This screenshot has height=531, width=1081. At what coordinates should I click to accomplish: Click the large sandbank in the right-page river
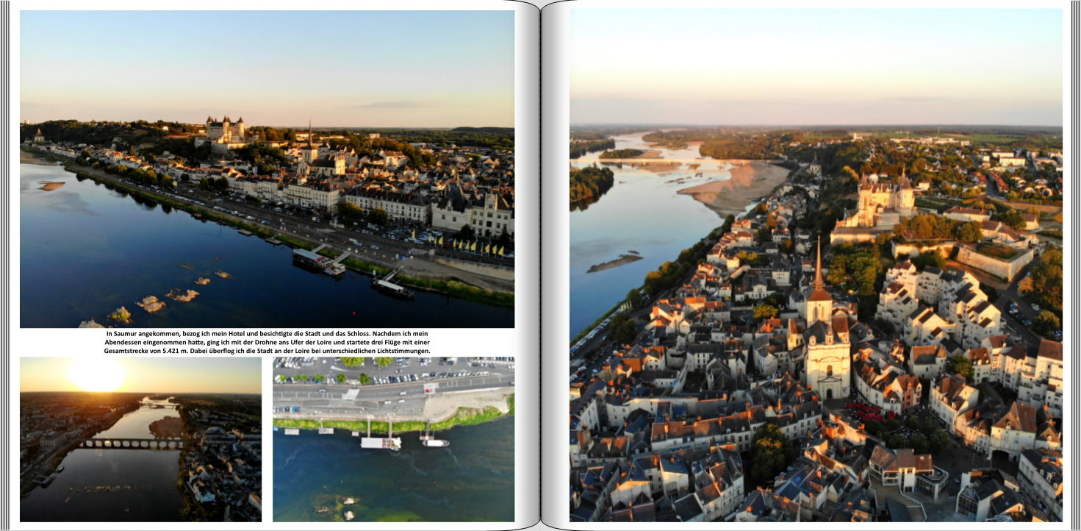pos(735,188)
